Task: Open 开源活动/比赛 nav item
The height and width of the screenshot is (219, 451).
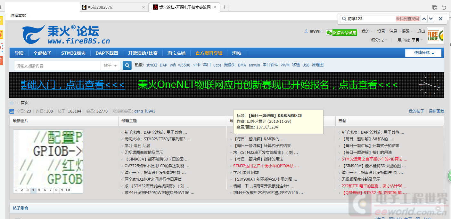Action: 143,53
